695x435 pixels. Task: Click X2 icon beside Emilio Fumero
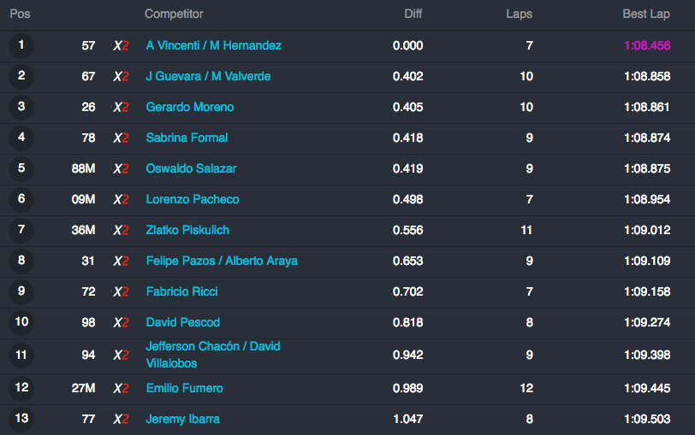(121, 389)
